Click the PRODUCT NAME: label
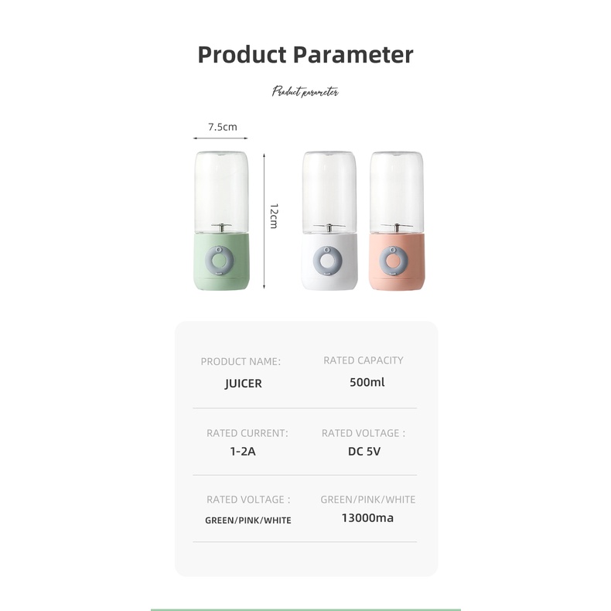The image size is (611, 611). click(x=241, y=361)
